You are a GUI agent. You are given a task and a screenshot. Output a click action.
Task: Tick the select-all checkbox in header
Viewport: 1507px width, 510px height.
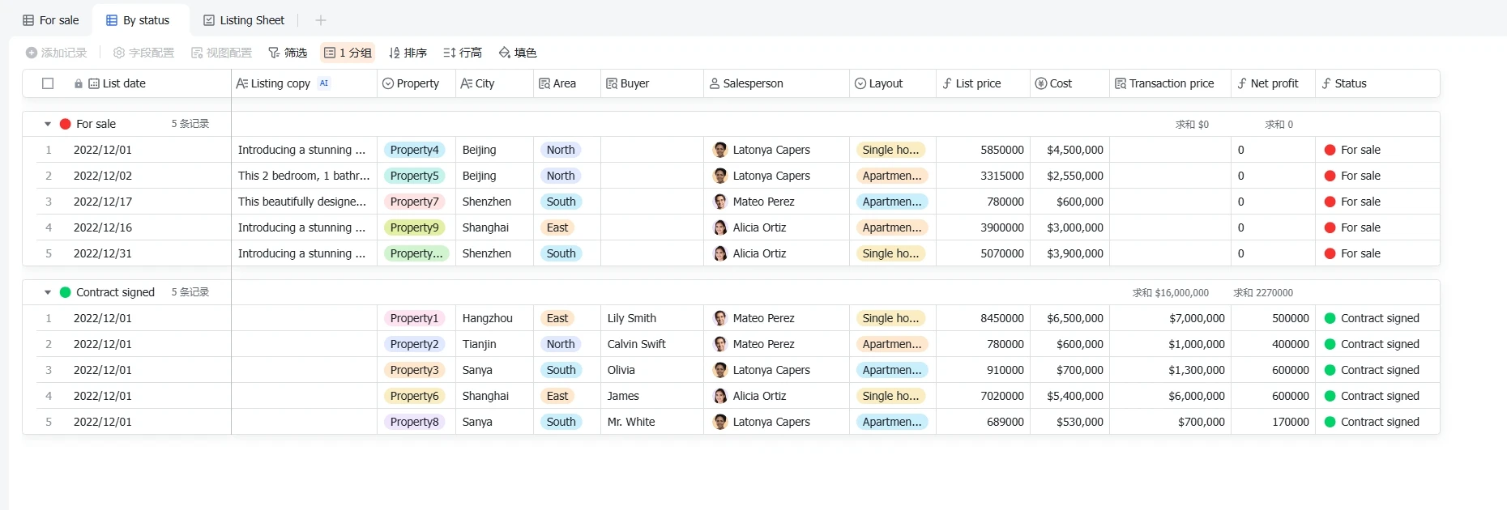48,83
